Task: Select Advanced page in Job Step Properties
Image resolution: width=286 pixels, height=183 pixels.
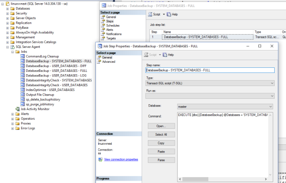Action: (108, 62)
